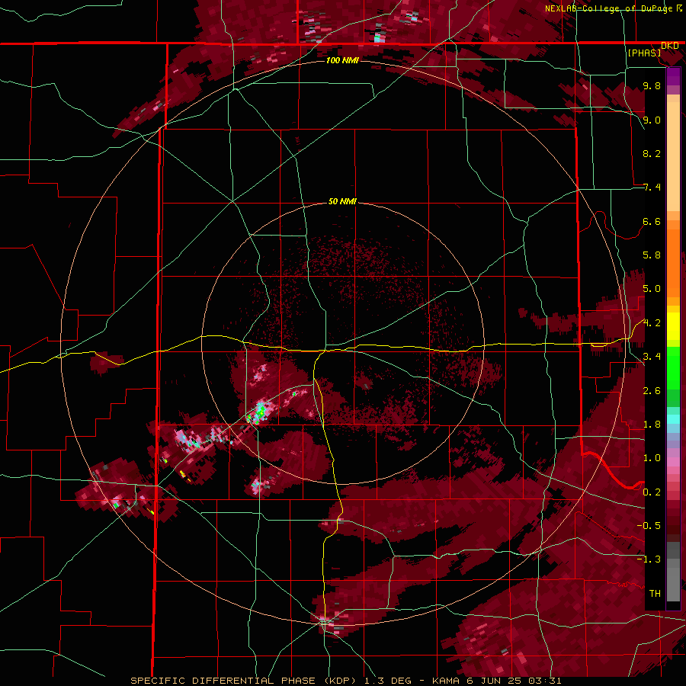
Task: Click the 2.6 value on the color scale
Action: point(652,390)
